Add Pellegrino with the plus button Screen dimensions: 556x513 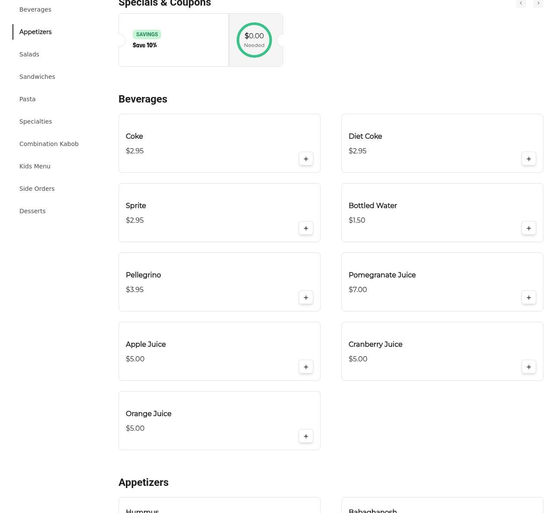(x=306, y=298)
